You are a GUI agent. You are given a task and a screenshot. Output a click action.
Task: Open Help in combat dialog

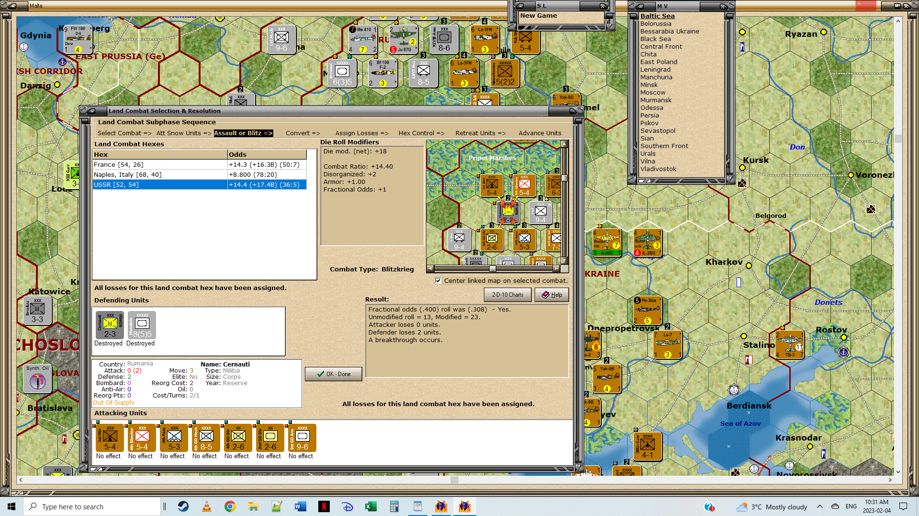pos(552,295)
